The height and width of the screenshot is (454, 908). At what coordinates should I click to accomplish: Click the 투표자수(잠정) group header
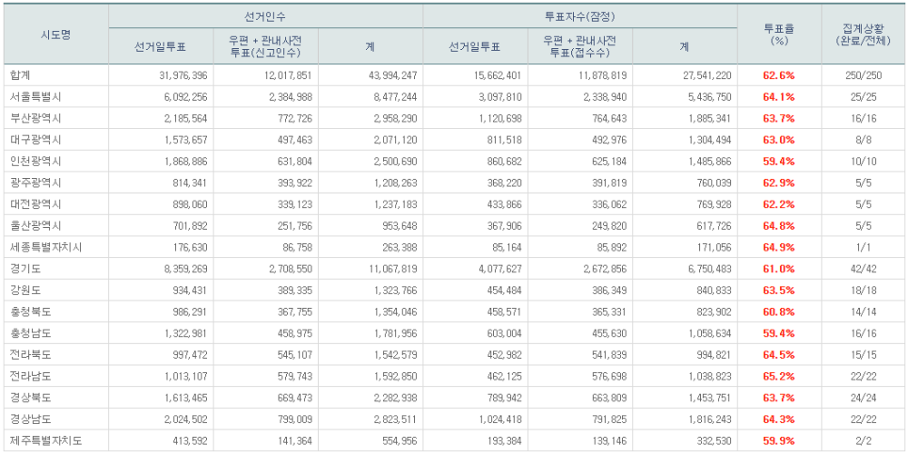[579, 16]
